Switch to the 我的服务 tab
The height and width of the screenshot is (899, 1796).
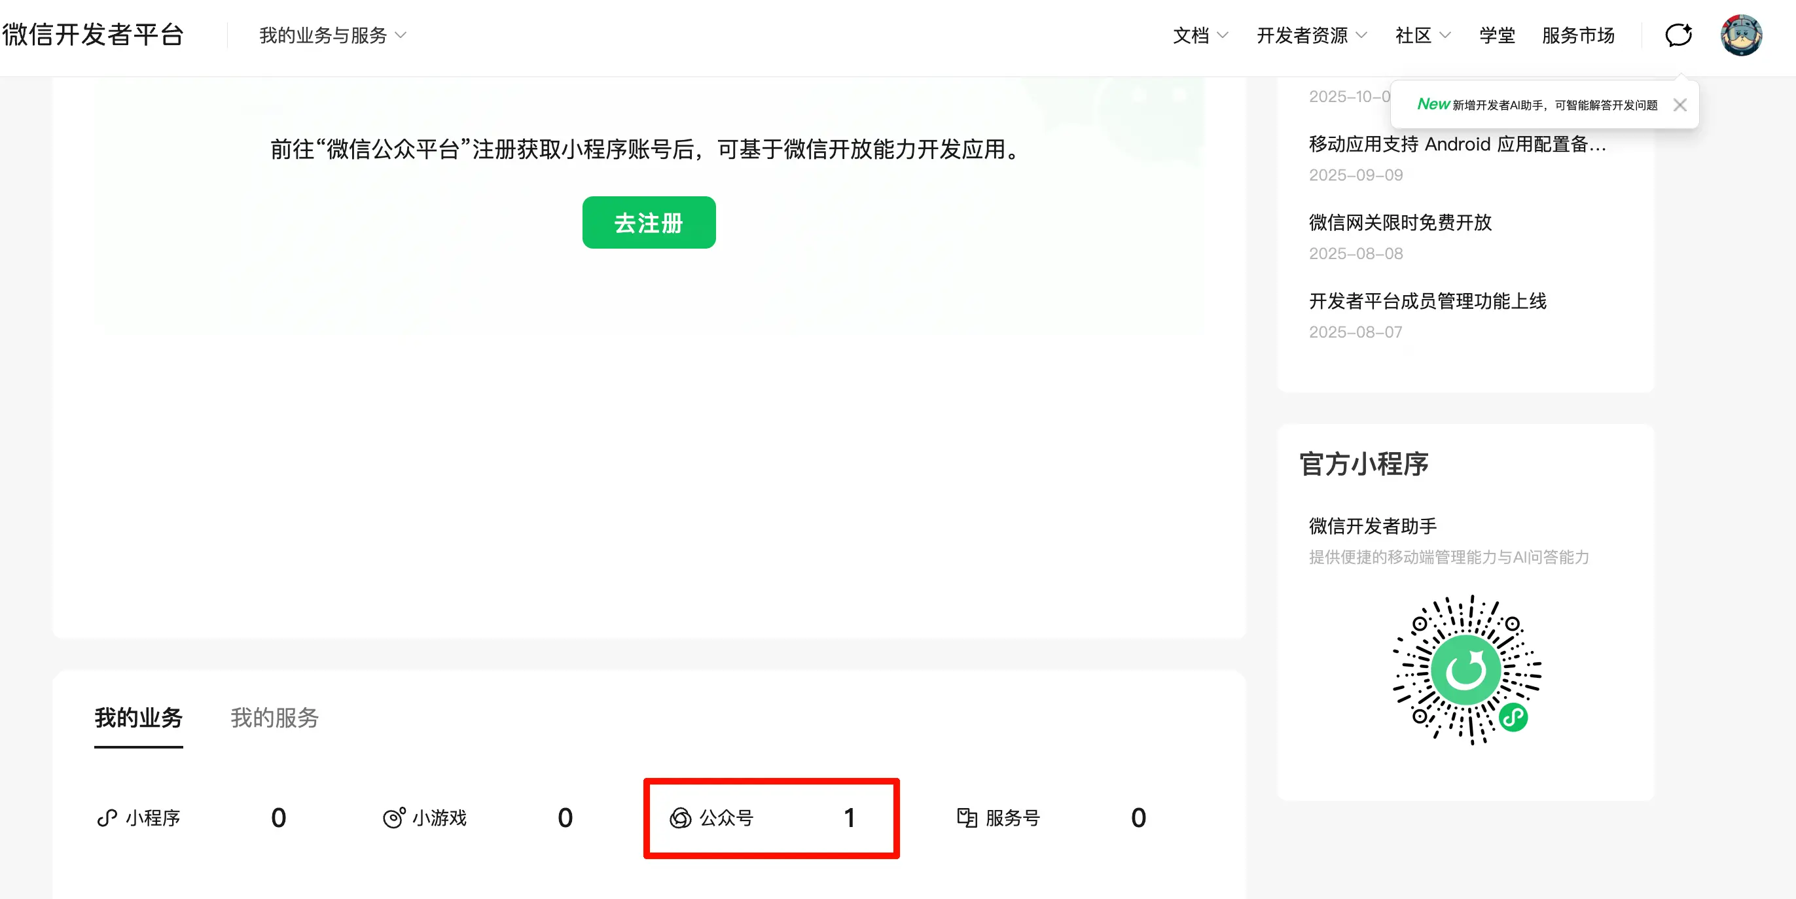pos(274,718)
